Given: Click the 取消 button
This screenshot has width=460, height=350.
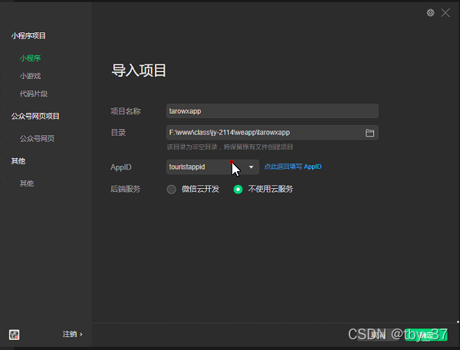Looking at the screenshot, I should [x=379, y=335].
